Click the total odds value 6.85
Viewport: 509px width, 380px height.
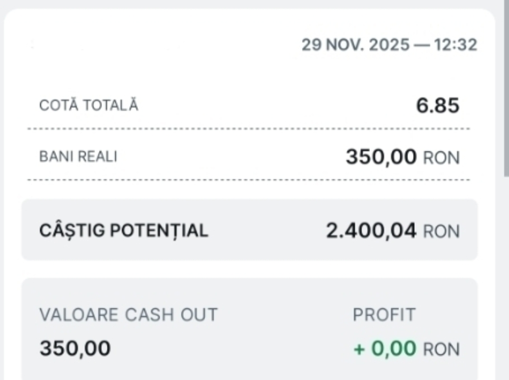point(438,106)
